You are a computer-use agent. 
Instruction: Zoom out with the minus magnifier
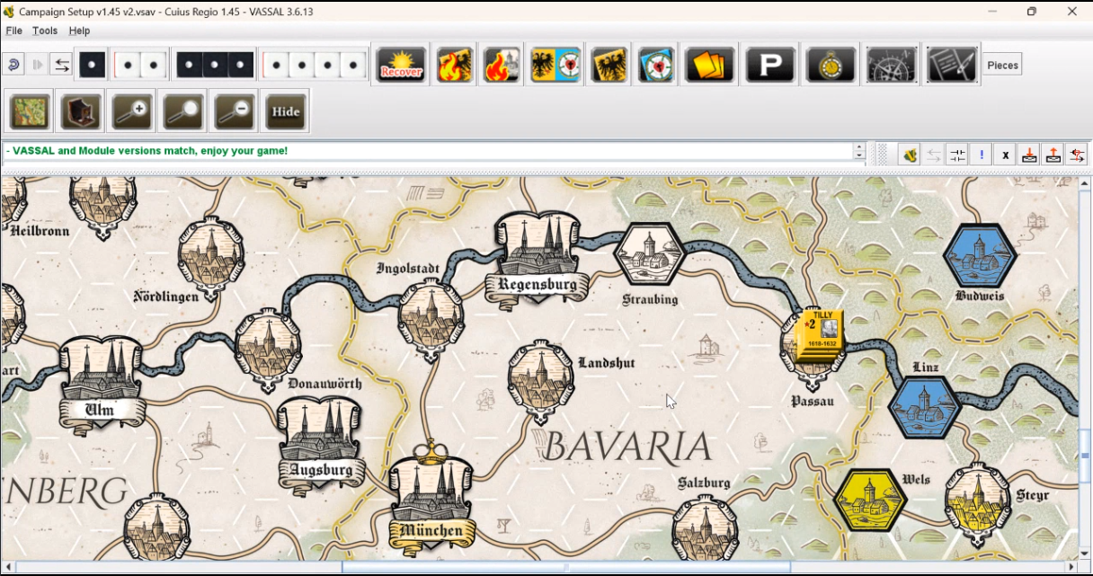(x=235, y=111)
